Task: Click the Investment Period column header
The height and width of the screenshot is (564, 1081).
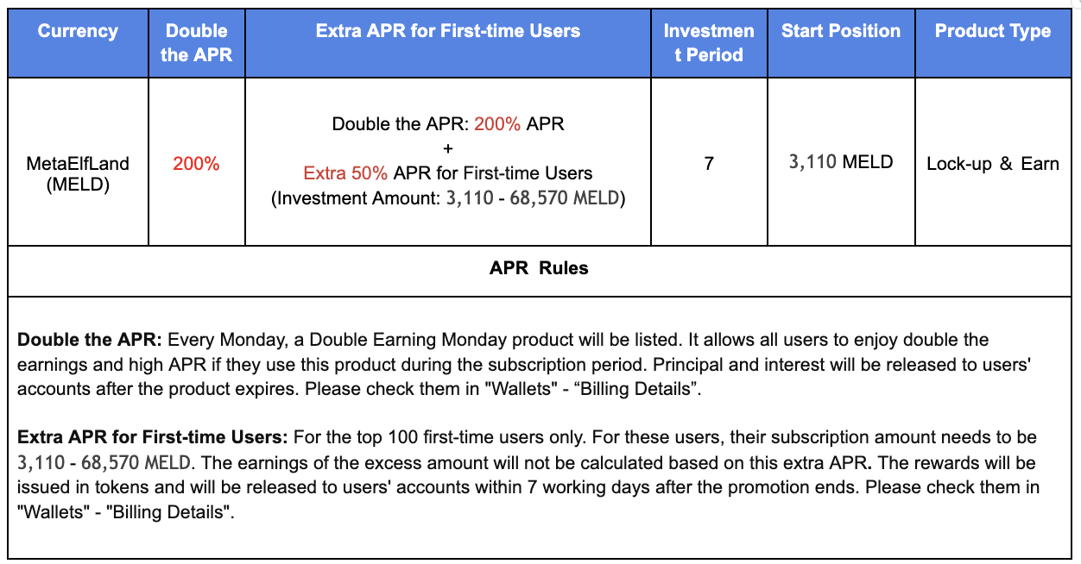Action: click(709, 42)
